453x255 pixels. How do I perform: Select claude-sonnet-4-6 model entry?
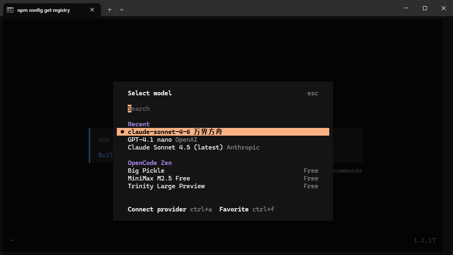pos(175,132)
